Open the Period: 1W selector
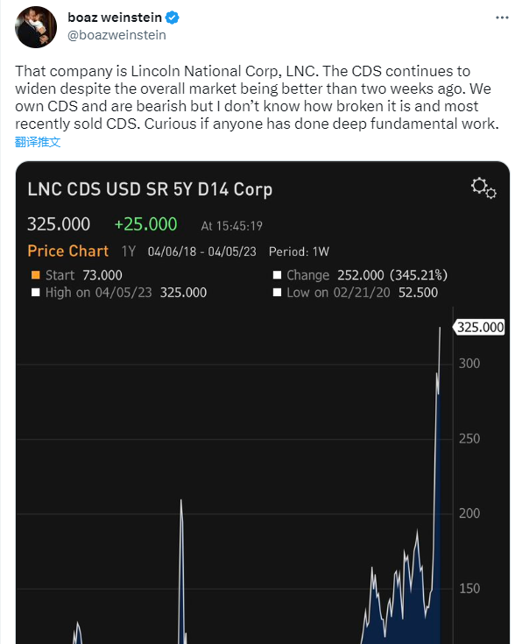522x644 pixels. point(299,251)
